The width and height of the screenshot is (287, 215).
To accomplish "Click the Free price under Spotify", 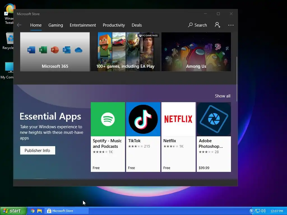I will pos(96,168).
